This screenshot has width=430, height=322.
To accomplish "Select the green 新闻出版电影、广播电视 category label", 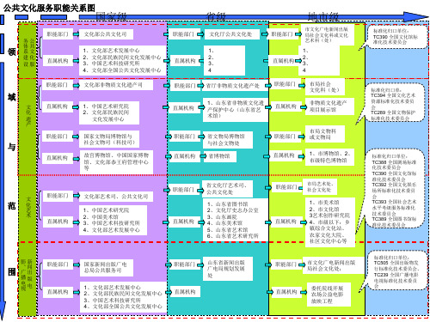I will pos(27,275).
